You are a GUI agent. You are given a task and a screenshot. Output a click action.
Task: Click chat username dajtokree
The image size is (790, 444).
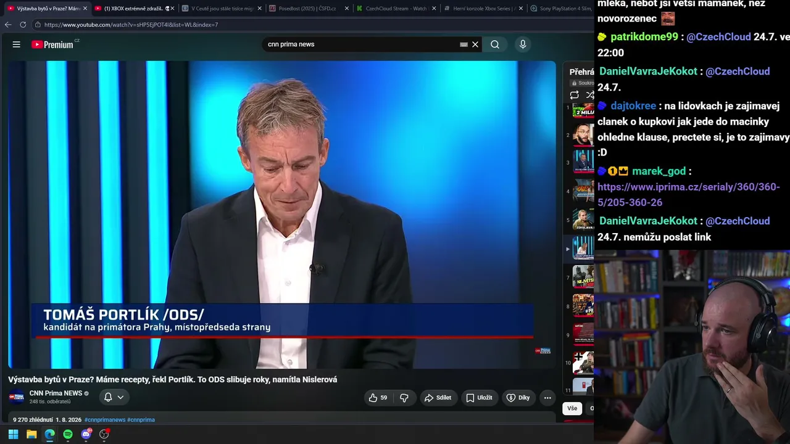pos(633,106)
